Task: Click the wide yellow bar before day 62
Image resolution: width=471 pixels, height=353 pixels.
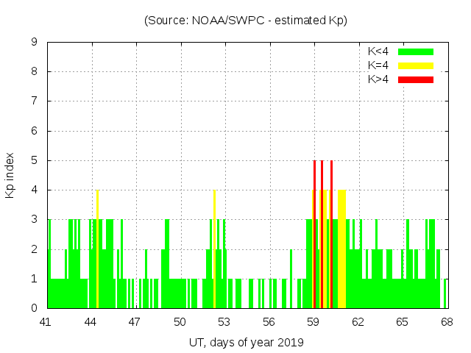Action: pos(341,250)
